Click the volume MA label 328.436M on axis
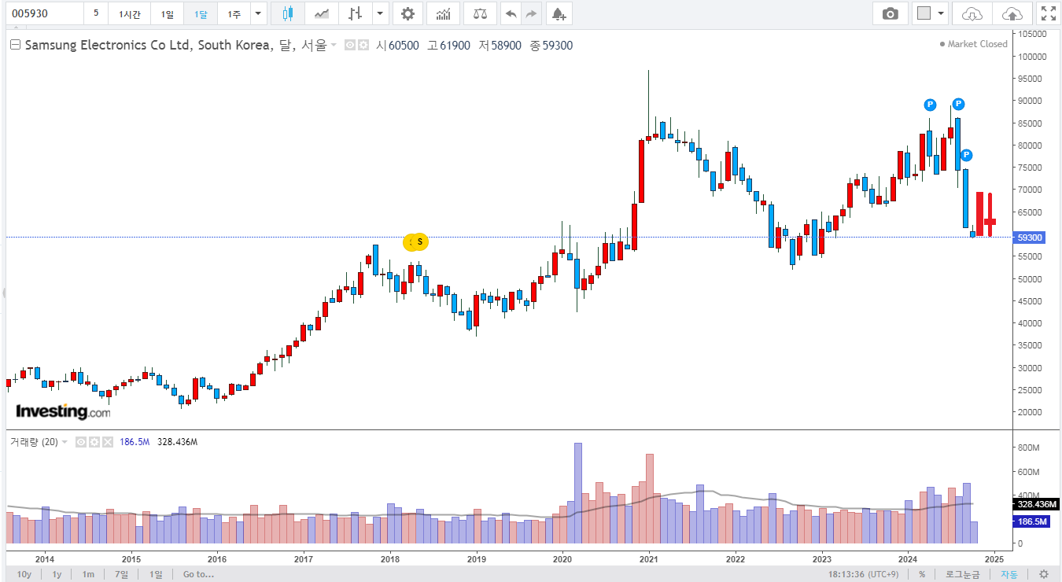This screenshot has width=1062, height=582. click(x=1036, y=504)
